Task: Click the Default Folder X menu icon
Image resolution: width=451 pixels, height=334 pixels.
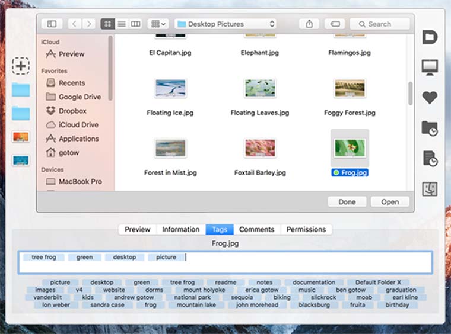Action: (x=430, y=37)
